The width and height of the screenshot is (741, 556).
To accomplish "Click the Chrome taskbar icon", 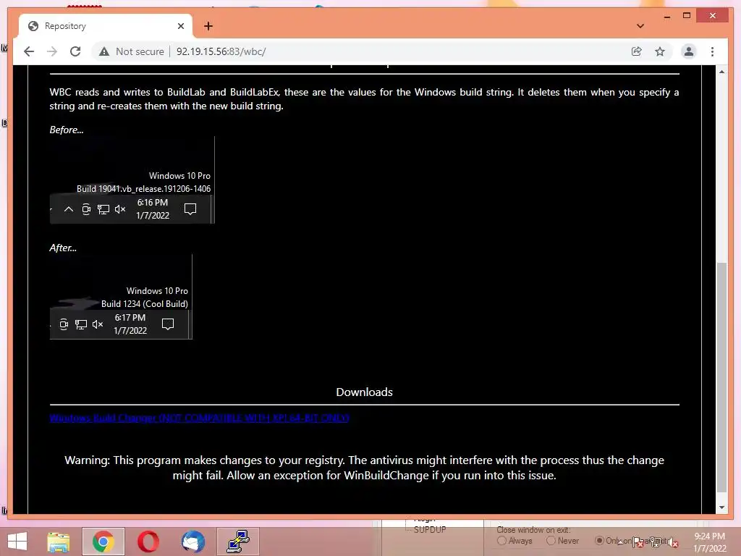I will click(103, 542).
